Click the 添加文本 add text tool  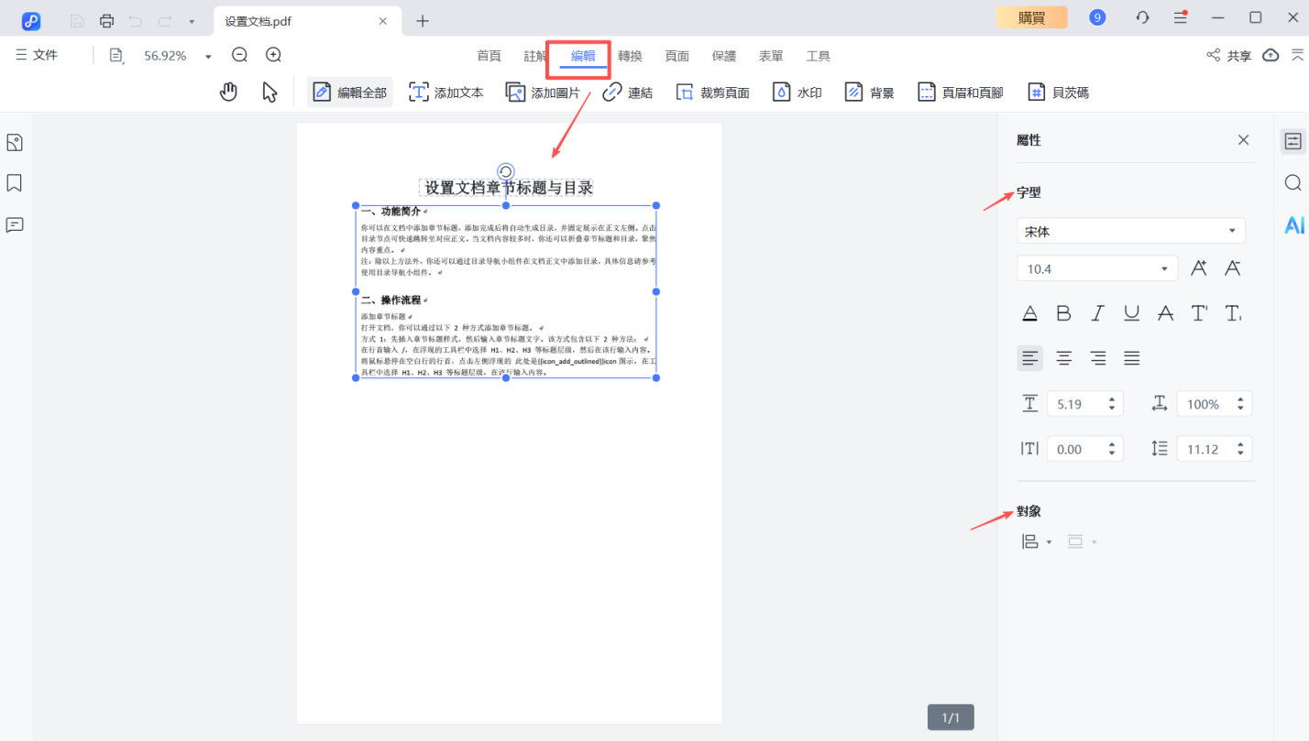coord(445,91)
